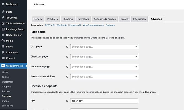
Task: Switch to the Accounts & Privacy tab
Action: 105,19
